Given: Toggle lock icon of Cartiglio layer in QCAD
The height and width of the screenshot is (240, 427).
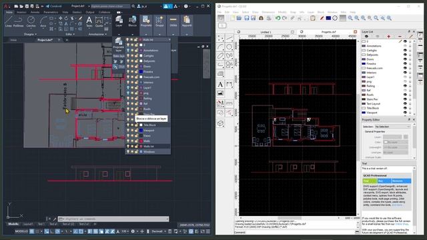Looking at the screenshot, I should tap(410, 51).
